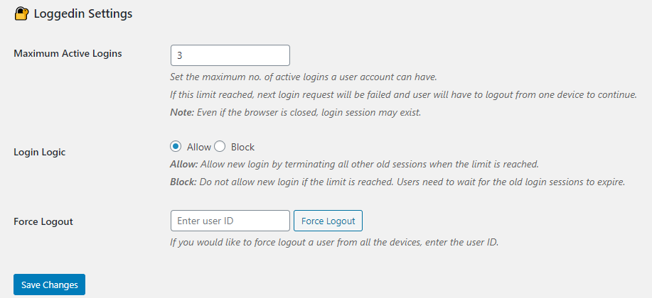The image size is (652, 298).
Task: Click the force logout user ID hint text
Action: pyautogui.click(x=334, y=242)
